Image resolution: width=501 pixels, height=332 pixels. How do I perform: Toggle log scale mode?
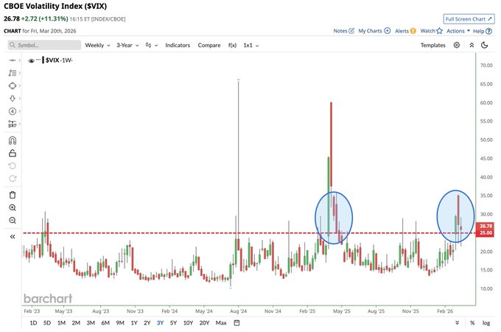[486, 322]
